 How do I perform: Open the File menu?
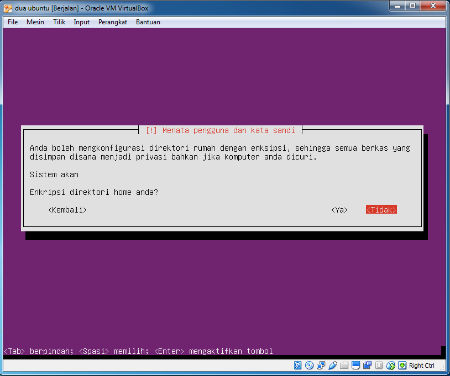click(x=13, y=22)
